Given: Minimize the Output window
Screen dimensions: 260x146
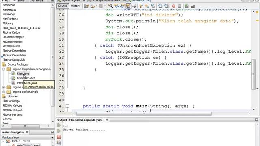Looking at the screenshot, I should point(256,120).
